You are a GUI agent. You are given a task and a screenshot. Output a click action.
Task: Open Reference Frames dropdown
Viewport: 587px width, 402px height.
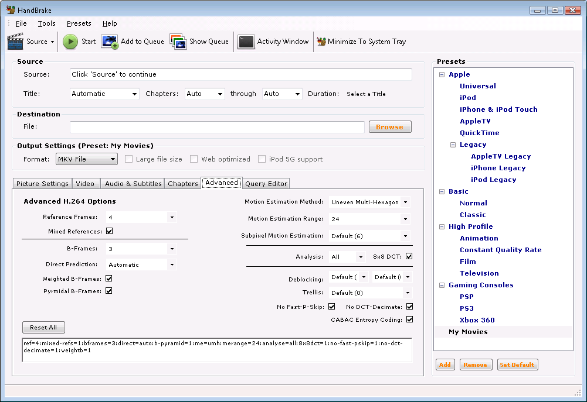point(141,217)
